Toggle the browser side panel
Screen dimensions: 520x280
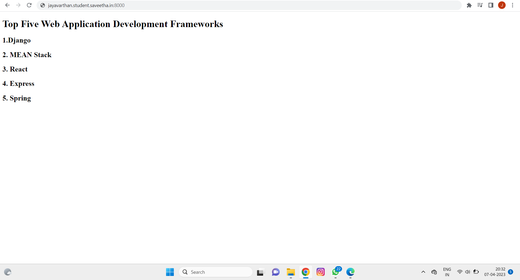coord(491,5)
